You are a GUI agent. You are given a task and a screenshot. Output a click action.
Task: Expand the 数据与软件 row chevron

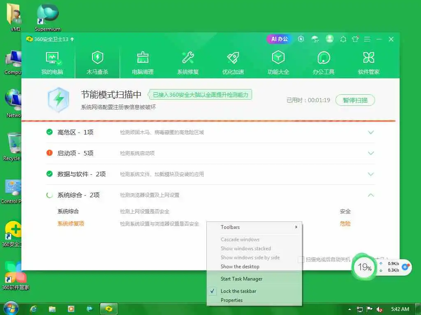[x=371, y=174]
